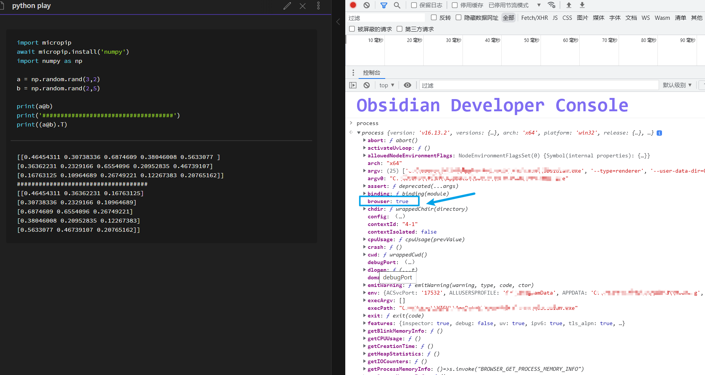Click the python play tab title

[31, 6]
